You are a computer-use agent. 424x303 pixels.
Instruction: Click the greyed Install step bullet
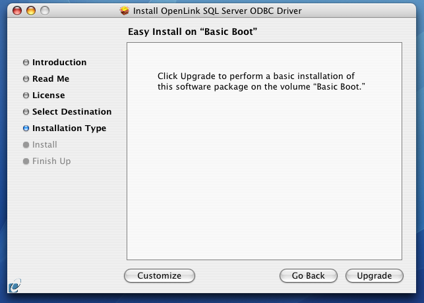click(x=26, y=145)
